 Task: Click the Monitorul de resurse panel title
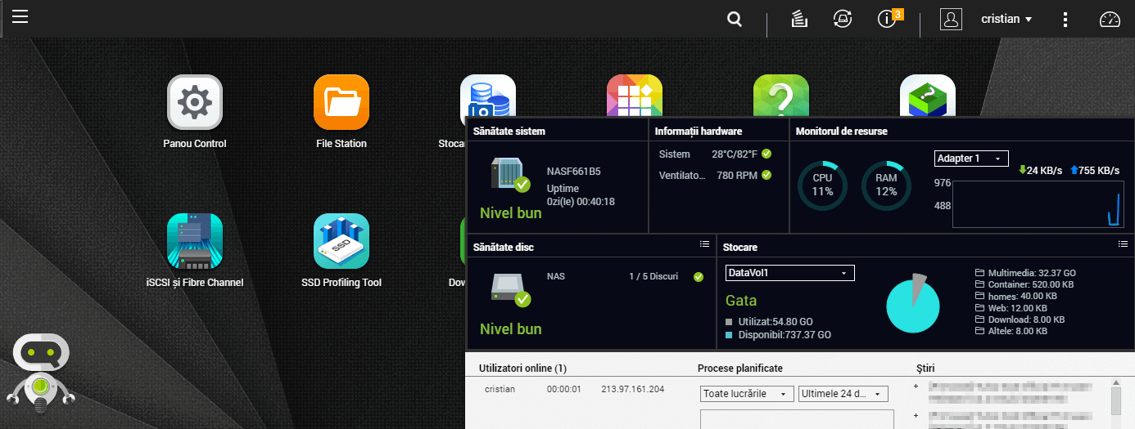(841, 131)
